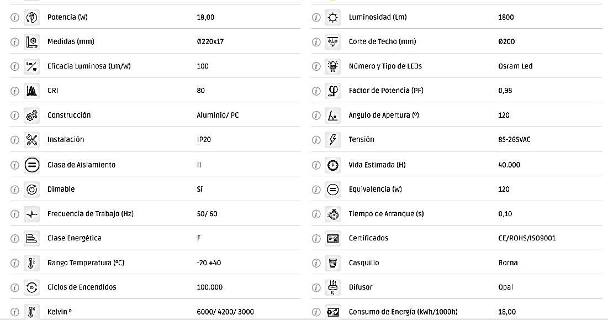Screen dimensions: 608x320
Task: Click the Rango Temperatura thermometer icon
Action: coord(32,263)
